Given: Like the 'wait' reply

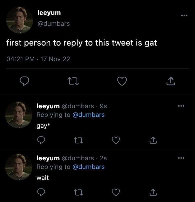Looking at the screenshot, I should tap(116, 192).
